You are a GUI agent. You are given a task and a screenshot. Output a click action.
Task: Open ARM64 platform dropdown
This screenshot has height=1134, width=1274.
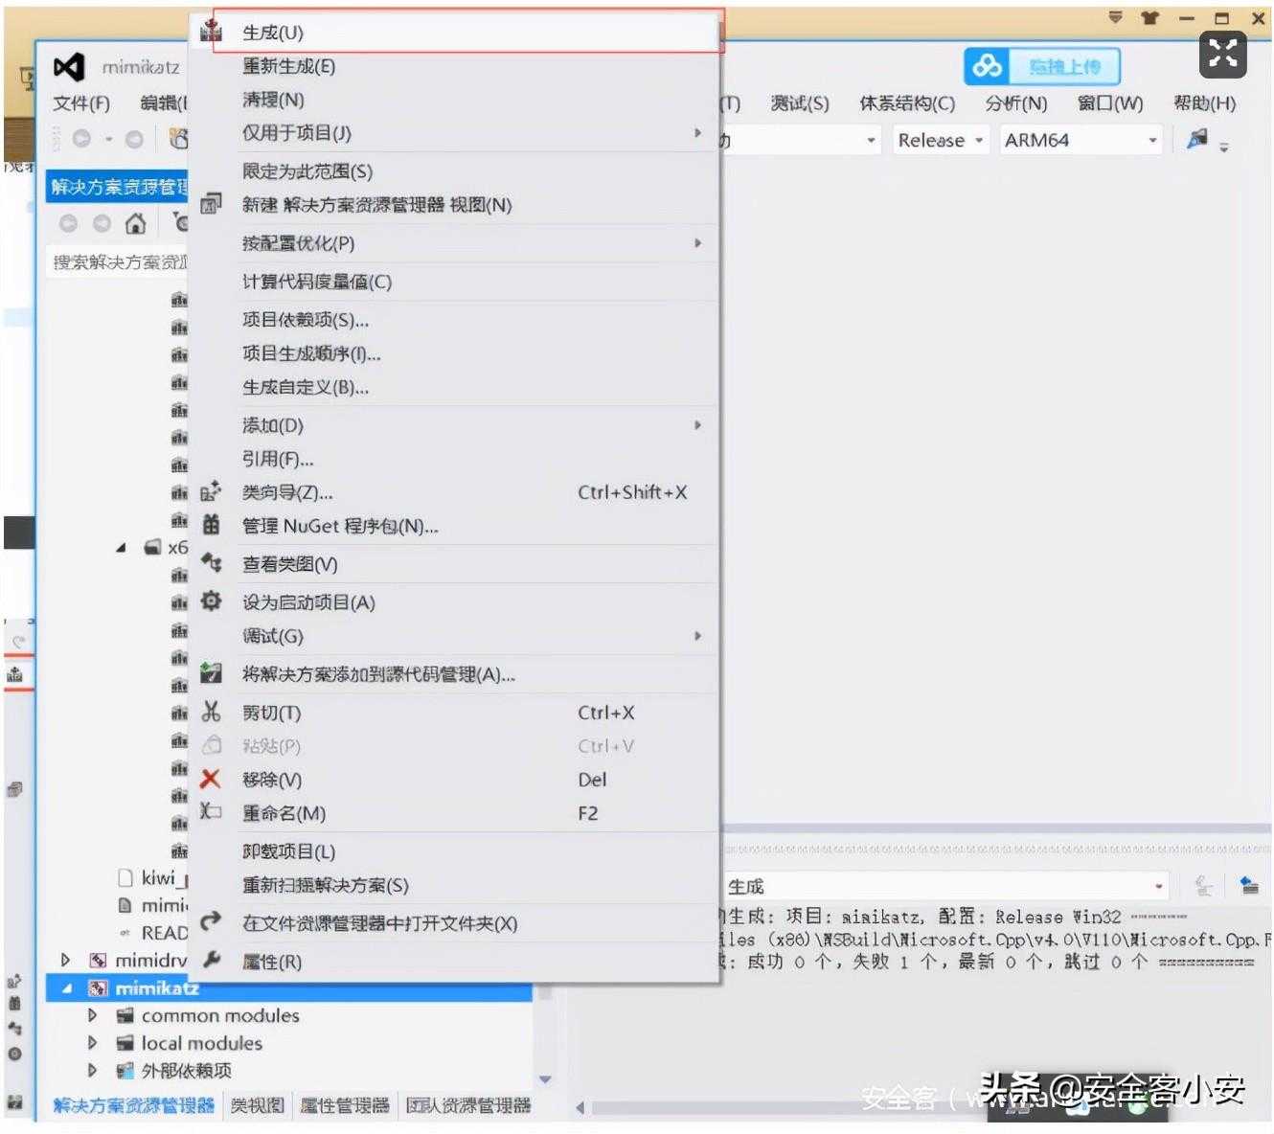point(1081,141)
